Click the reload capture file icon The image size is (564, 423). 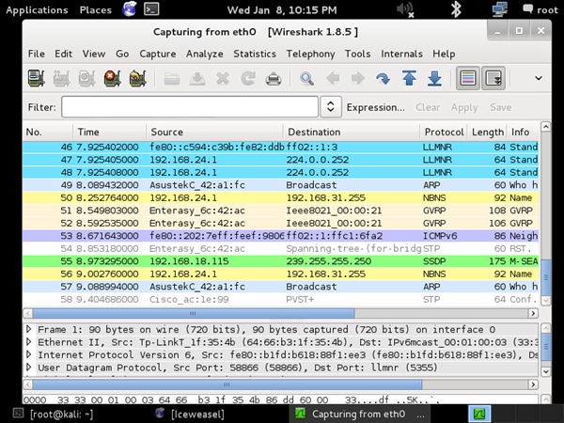[248, 78]
